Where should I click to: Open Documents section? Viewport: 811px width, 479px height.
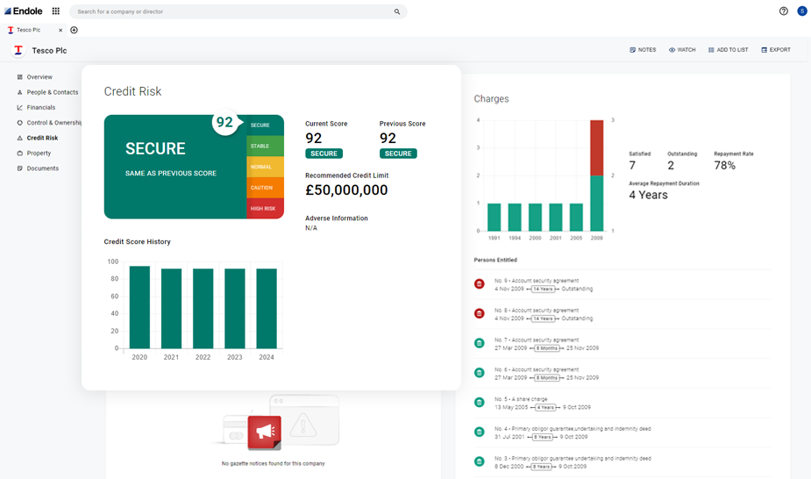[42, 168]
